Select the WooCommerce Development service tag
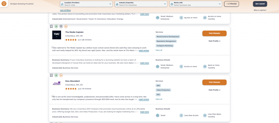Viewport: 279px width, 123px height. 168,37
